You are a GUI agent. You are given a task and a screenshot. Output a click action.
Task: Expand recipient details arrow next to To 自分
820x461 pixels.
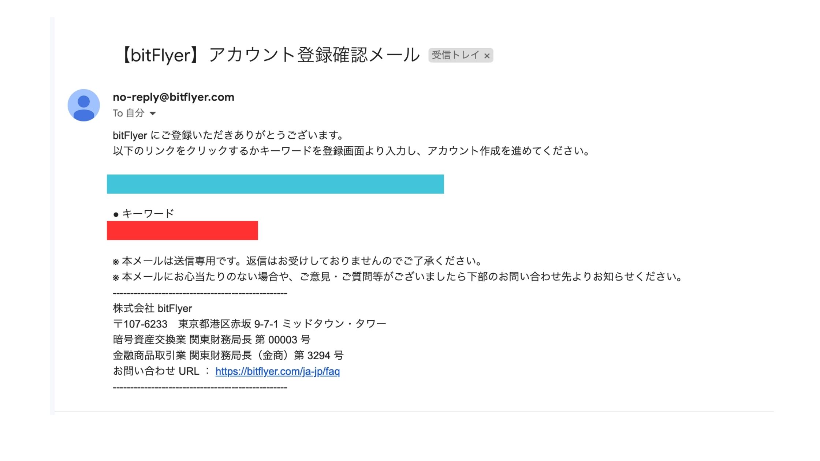point(153,113)
